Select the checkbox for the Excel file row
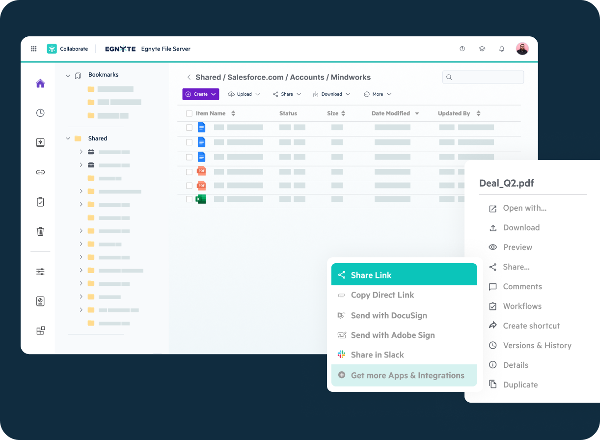This screenshot has width=600, height=440. click(189, 199)
